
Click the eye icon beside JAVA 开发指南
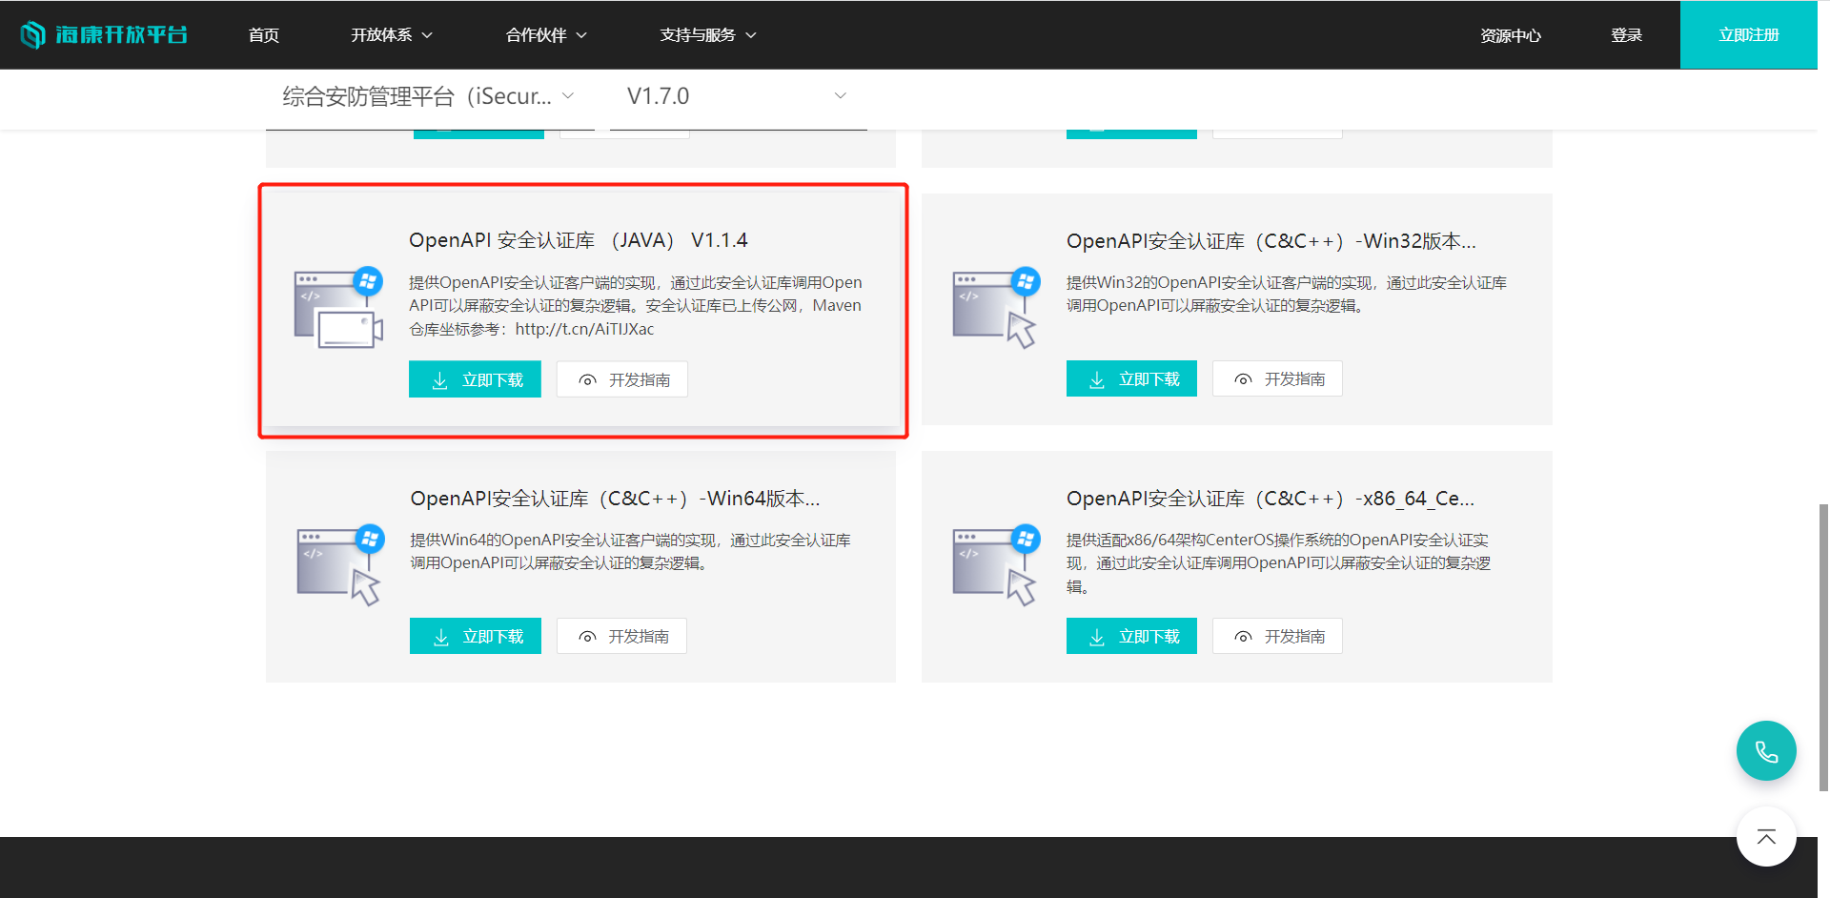pos(587,379)
